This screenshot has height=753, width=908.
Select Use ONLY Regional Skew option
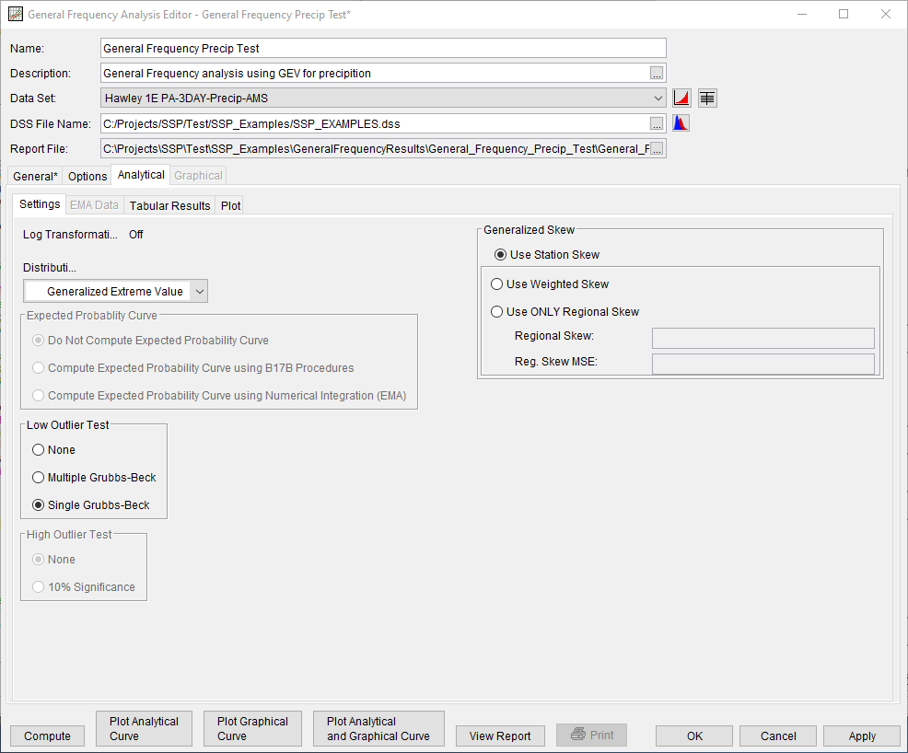tap(497, 312)
